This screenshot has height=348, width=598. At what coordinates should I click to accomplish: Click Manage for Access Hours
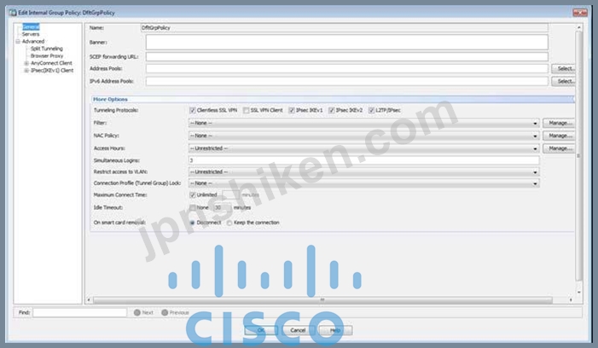(559, 148)
